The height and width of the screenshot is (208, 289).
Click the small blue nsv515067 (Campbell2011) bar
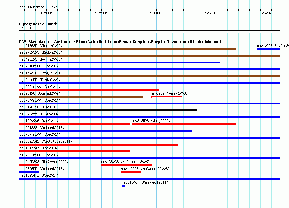123,186
